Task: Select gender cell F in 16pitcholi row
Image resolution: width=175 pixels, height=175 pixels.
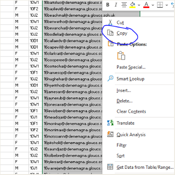Action: point(21,143)
